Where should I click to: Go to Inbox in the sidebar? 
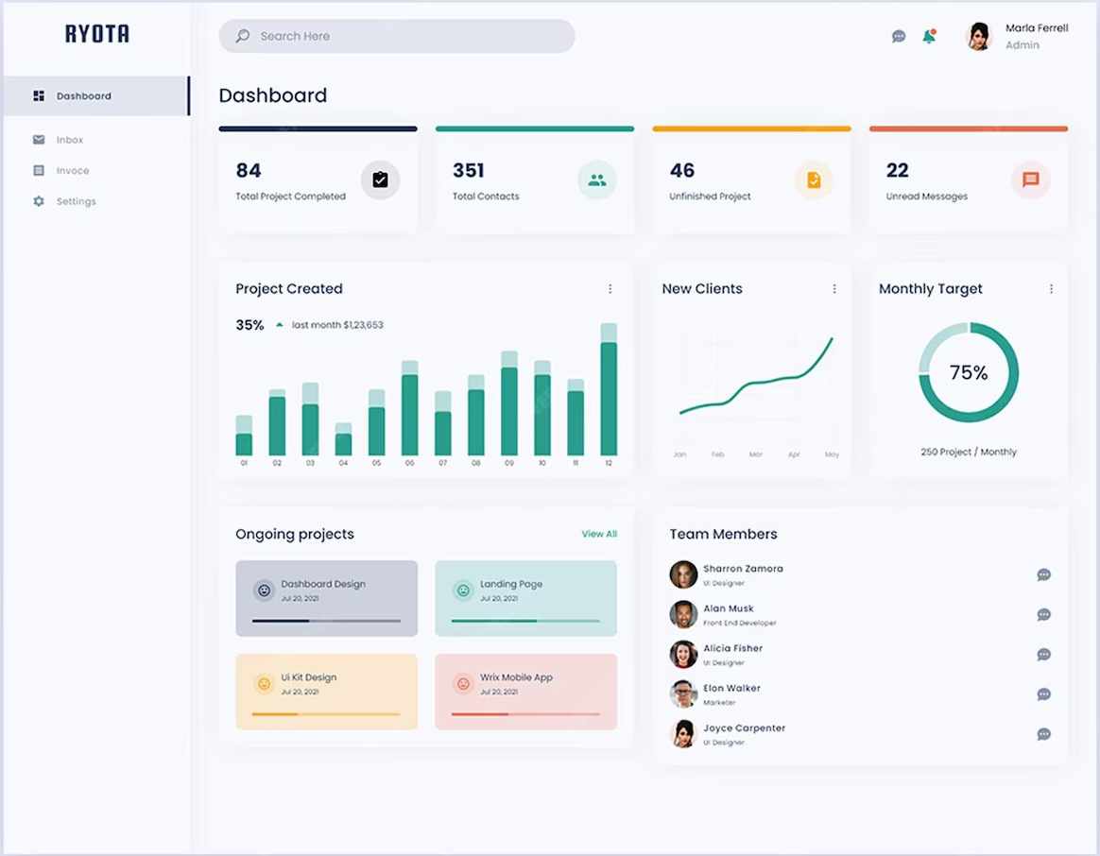coord(69,140)
